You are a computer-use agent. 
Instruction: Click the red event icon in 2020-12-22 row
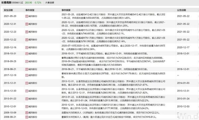27,40
